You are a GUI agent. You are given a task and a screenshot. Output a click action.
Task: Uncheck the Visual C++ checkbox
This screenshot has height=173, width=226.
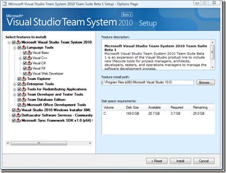click(x=25, y=58)
